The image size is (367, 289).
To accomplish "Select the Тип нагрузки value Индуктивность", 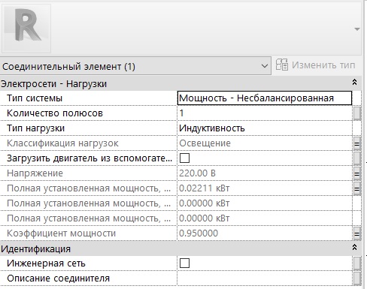I will [x=212, y=128].
